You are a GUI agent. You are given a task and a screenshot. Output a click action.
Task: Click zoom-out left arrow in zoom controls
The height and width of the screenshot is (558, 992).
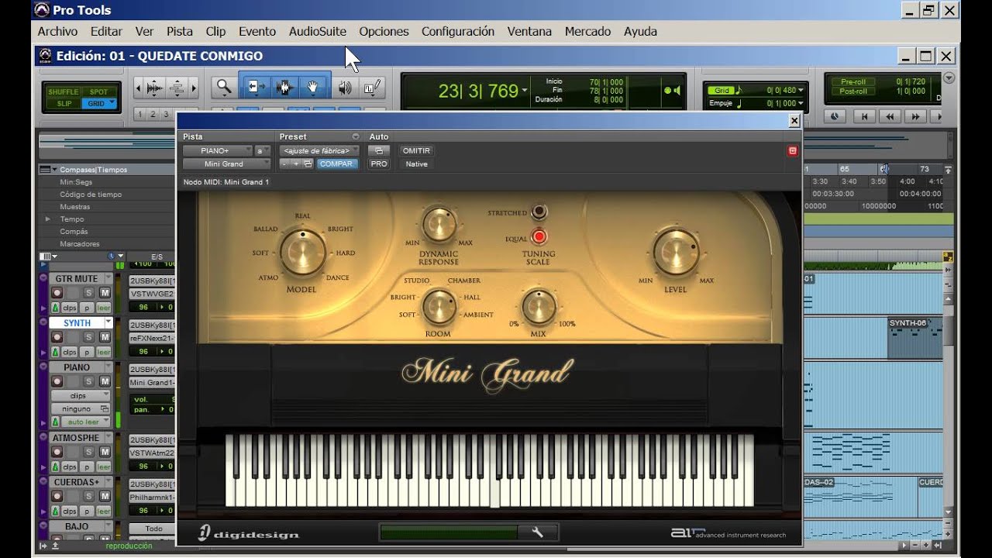[138, 88]
